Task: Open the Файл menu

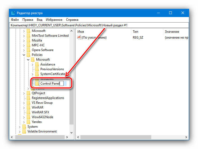Action: (x=15, y=20)
